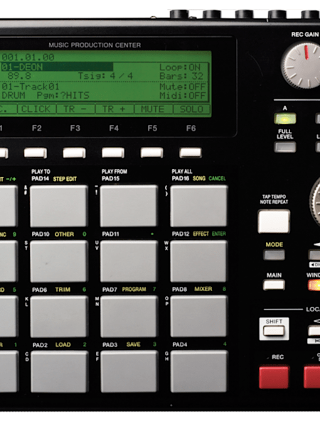Select the 01-Track01 track field
The width and height of the screenshot is (320, 426).
pos(31,87)
